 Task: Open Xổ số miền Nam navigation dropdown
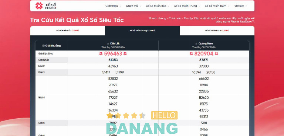click(x=217, y=6)
